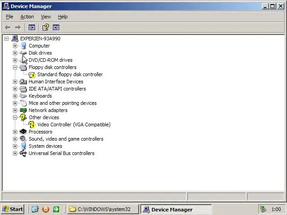Collapse the EXPERIEN-93A990 root node
This screenshot has height=215, width=287.
(6, 39)
